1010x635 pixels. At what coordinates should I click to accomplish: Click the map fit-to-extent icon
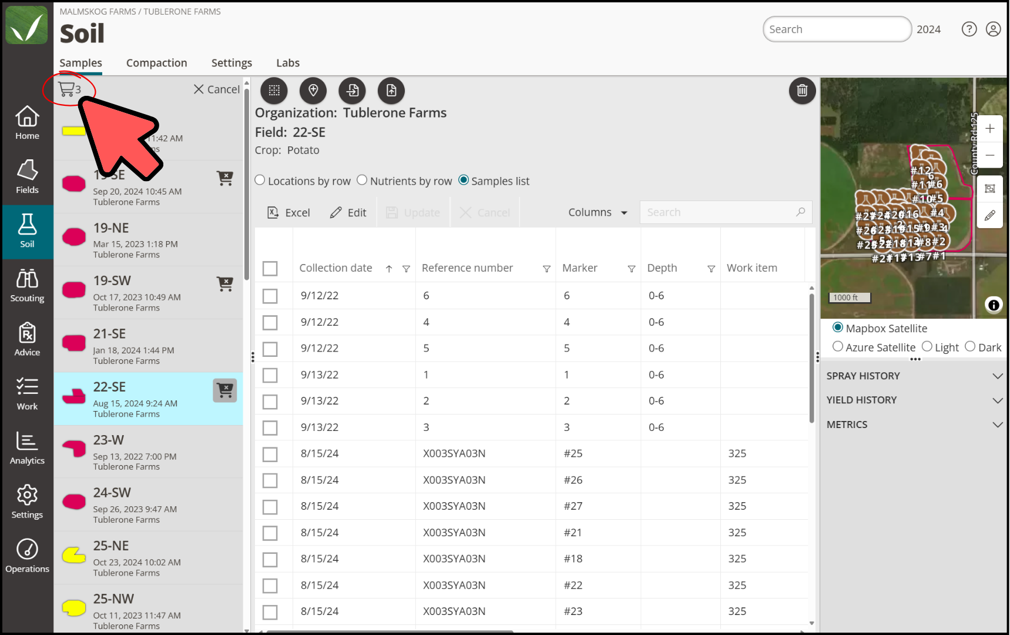[x=990, y=188]
